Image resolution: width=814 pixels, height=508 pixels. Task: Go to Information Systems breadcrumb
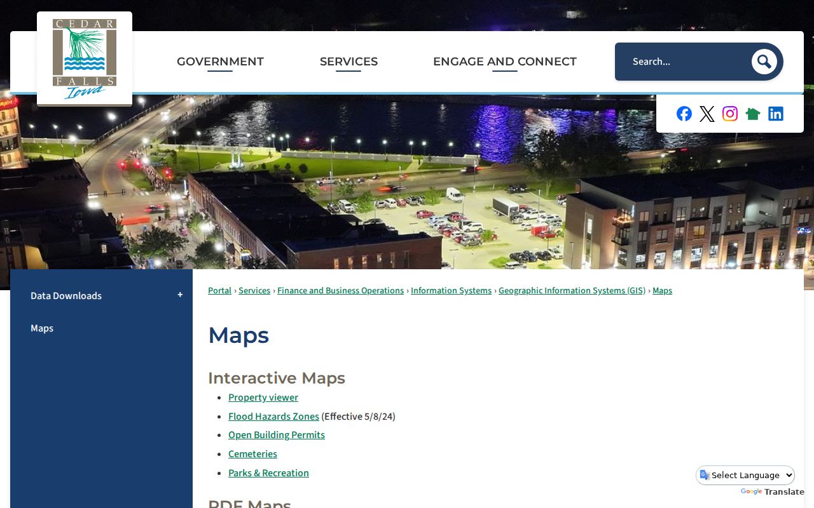click(x=451, y=291)
